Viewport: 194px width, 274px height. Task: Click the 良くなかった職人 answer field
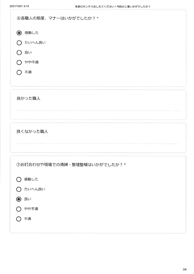[98, 141]
